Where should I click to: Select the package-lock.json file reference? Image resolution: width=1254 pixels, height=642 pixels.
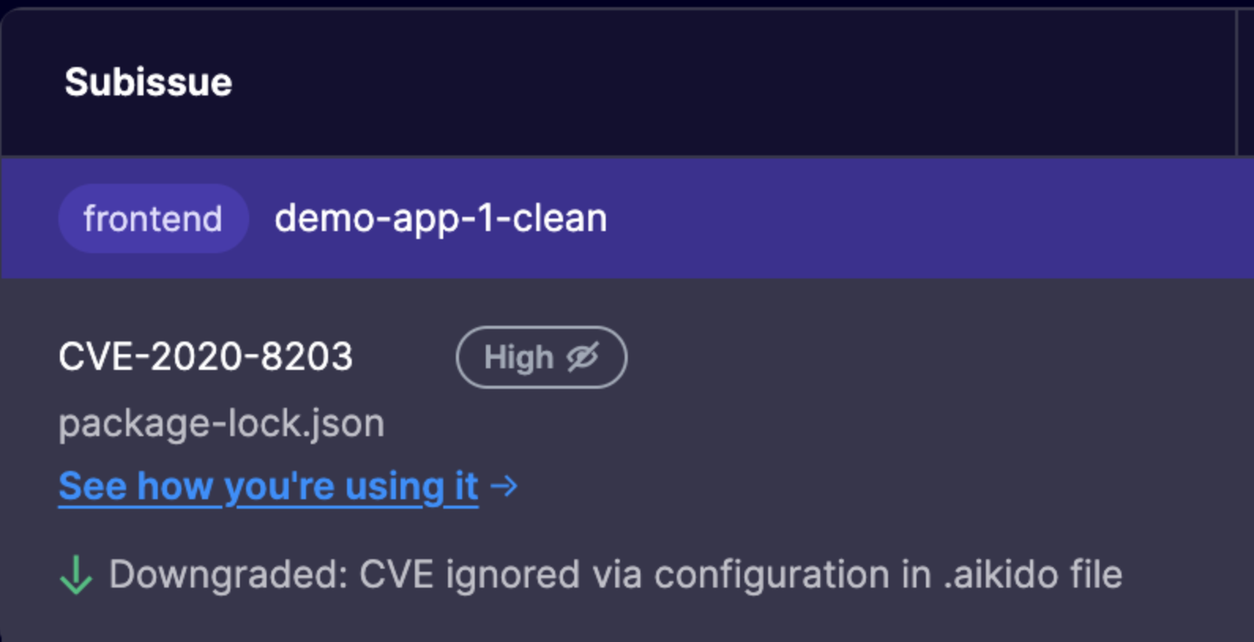221,423
